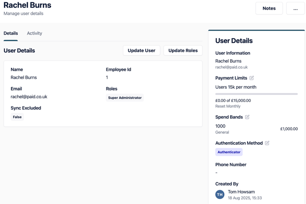Viewport: 306px width, 204px height.
Task: Click the payment limit progress bar
Action: pyautogui.click(x=256, y=94)
